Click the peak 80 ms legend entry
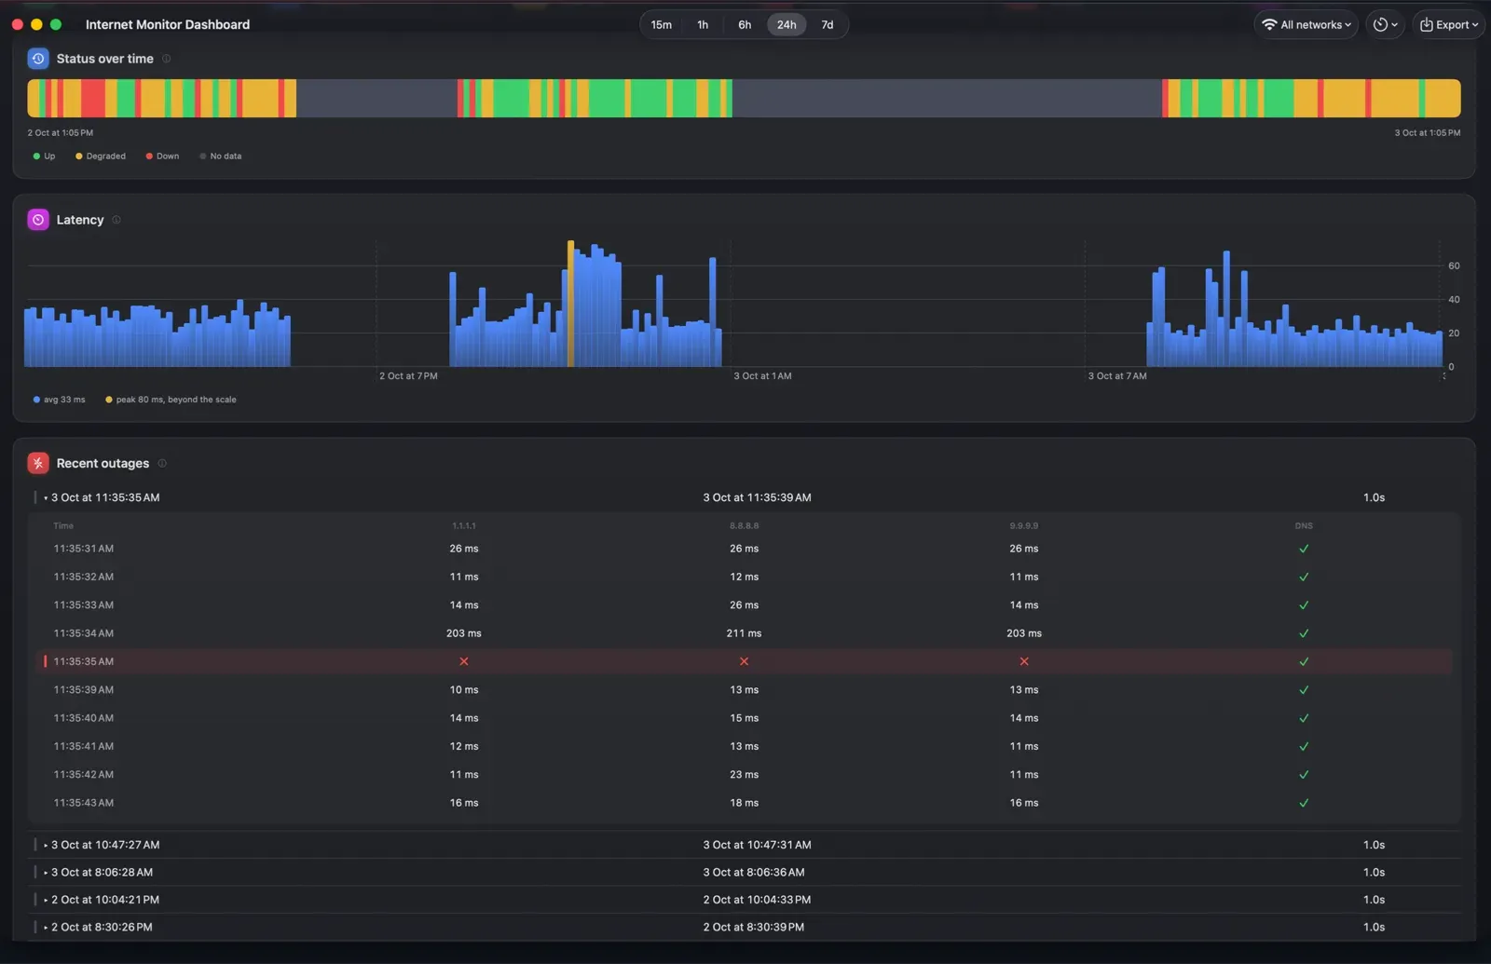The image size is (1491, 964). (171, 400)
